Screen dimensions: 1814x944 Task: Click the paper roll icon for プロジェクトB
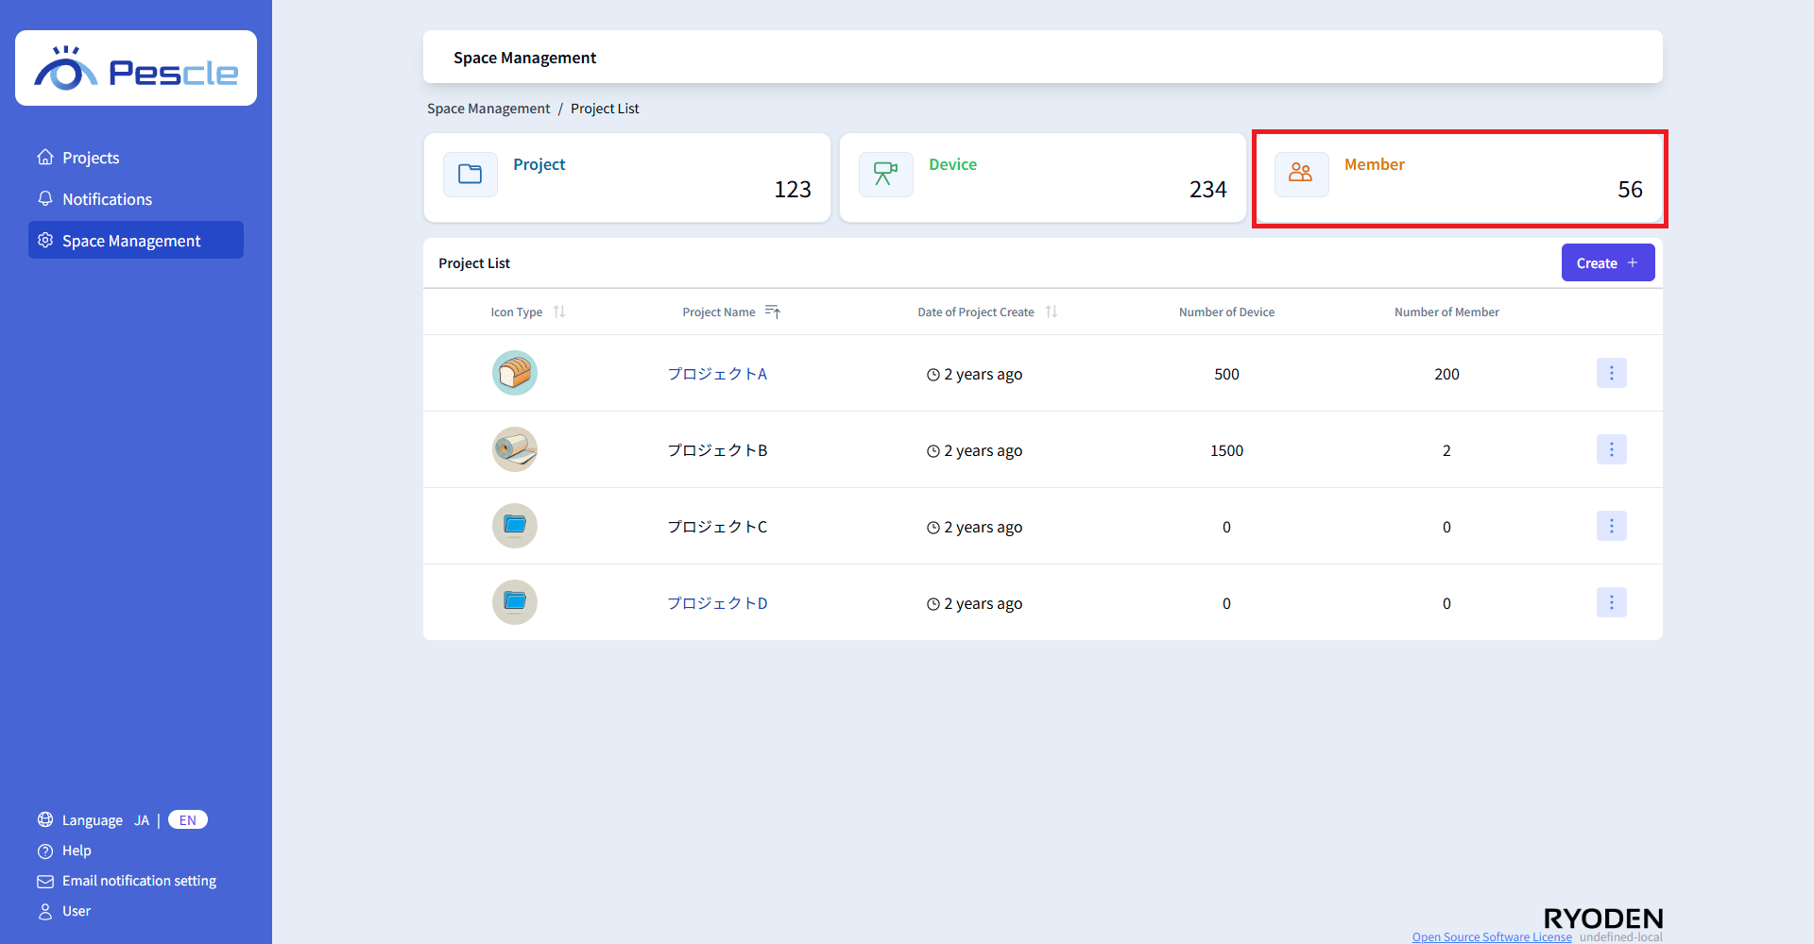(x=515, y=450)
